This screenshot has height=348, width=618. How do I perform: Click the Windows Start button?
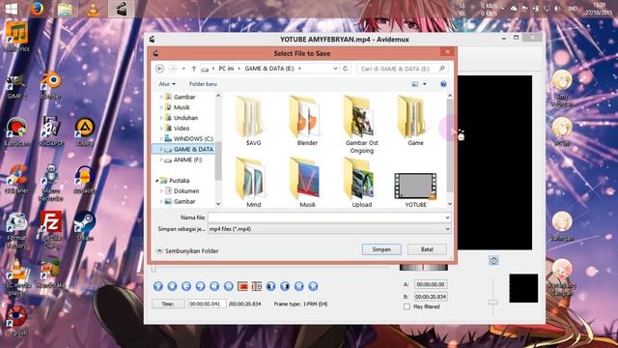(x=11, y=9)
